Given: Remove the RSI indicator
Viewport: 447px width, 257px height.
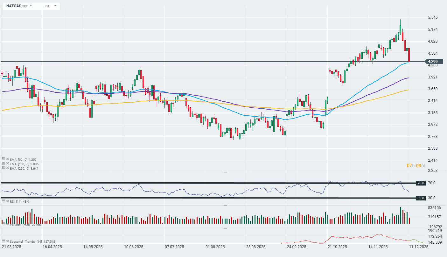Looking at the screenshot, I should (7, 201).
